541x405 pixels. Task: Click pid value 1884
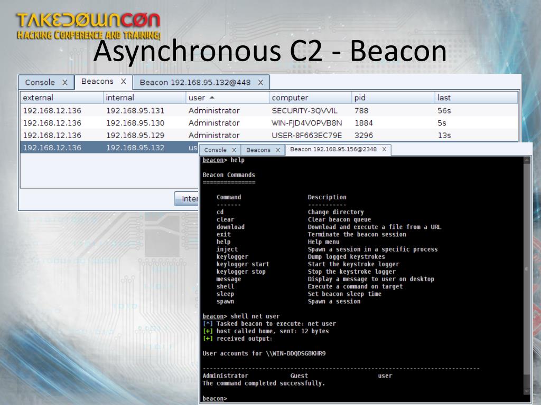coord(363,123)
